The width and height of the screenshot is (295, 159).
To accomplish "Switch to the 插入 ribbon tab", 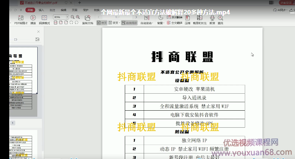I will pyautogui.click(x=41, y=10).
